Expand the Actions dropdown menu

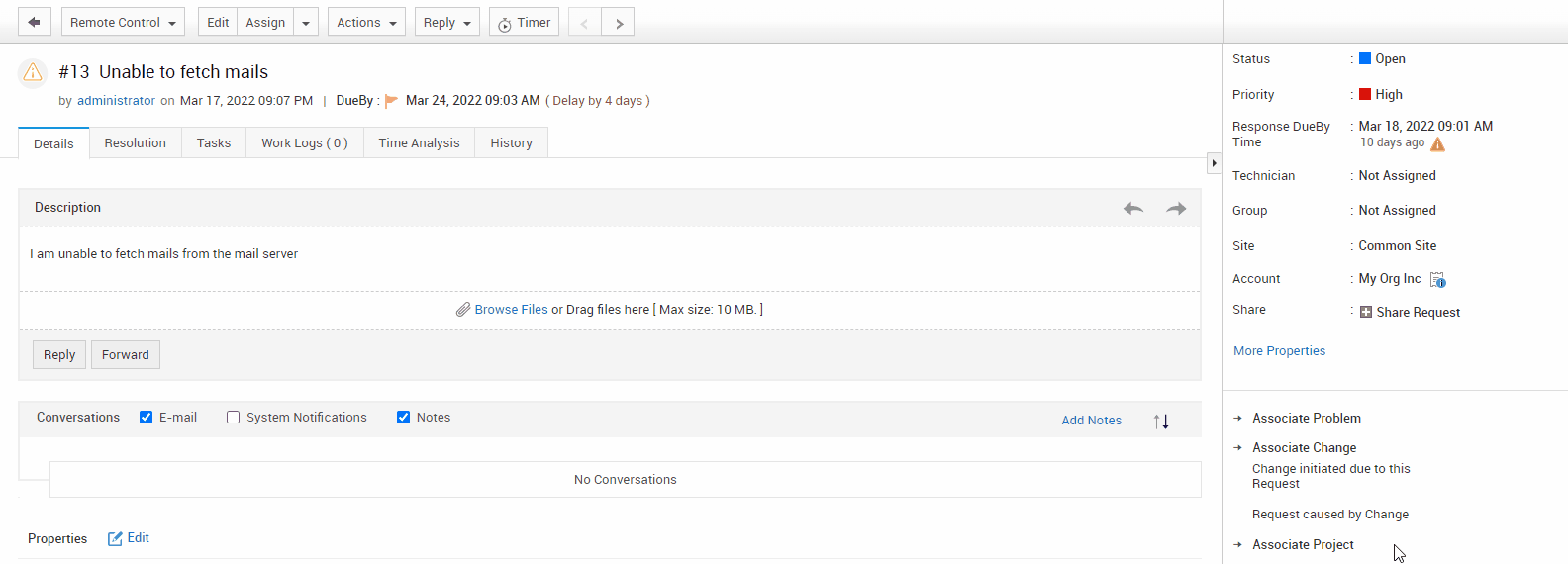366,22
